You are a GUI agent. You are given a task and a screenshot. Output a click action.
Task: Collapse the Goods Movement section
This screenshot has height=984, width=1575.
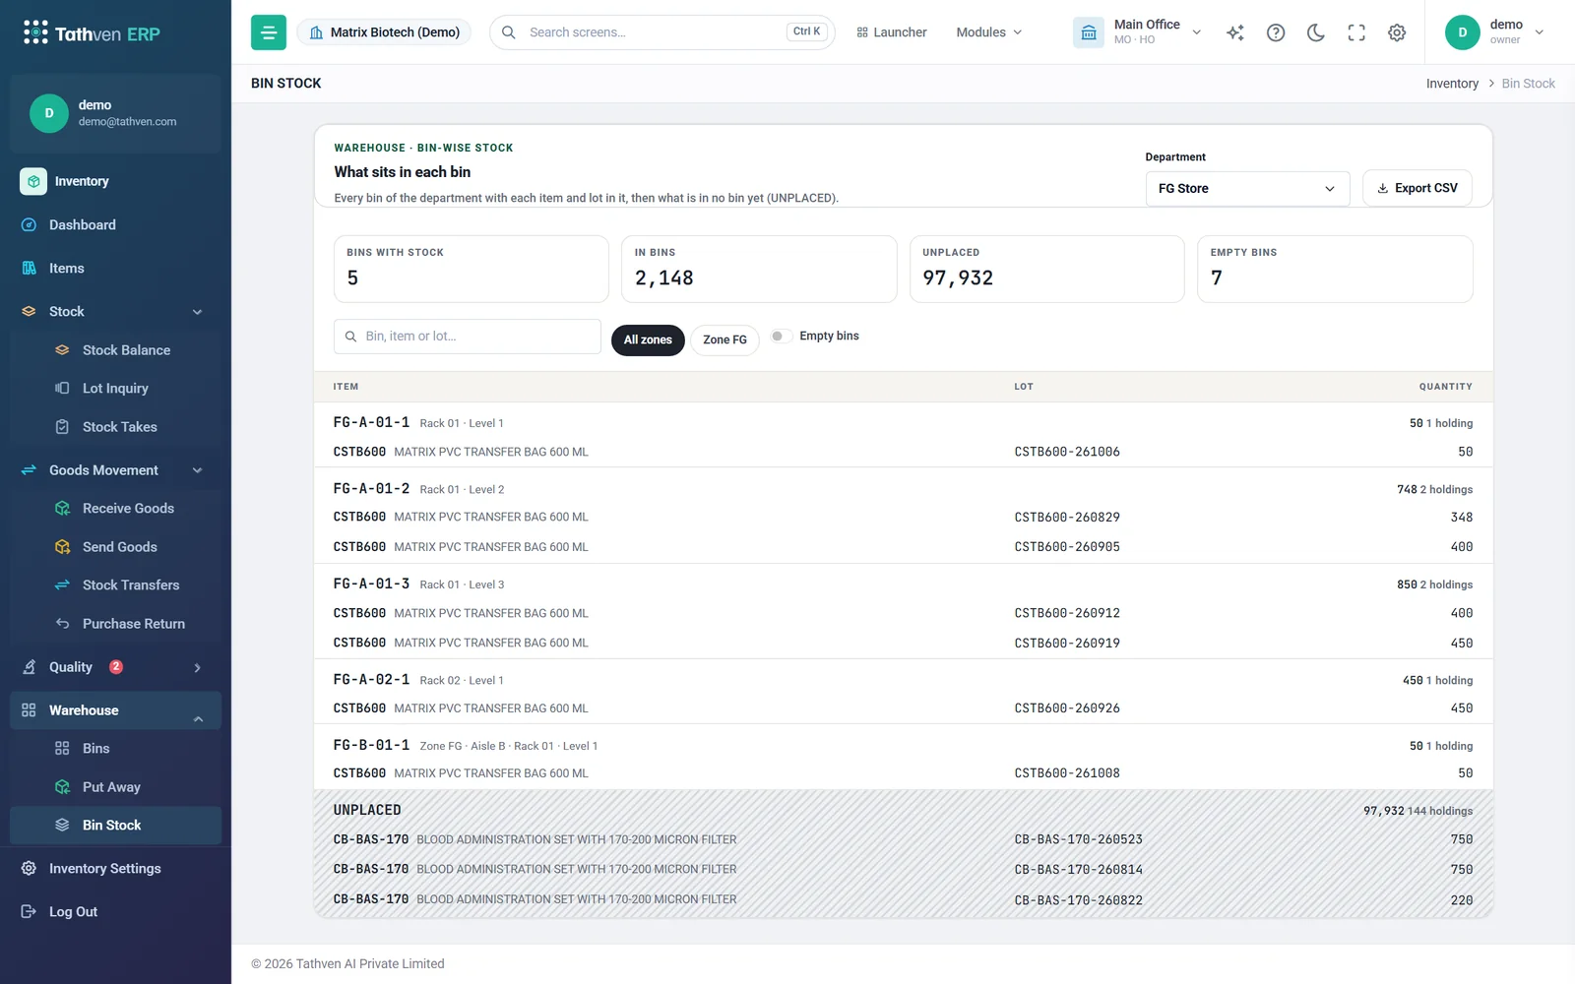[197, 470]
